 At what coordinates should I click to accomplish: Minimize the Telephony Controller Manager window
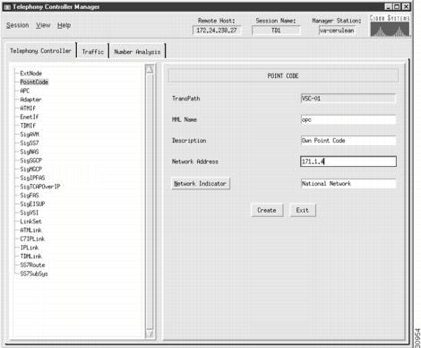coord(388,6)
